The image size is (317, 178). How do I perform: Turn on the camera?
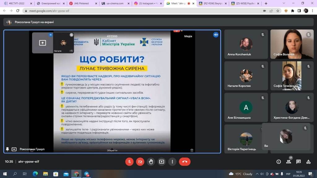(140, 162)
